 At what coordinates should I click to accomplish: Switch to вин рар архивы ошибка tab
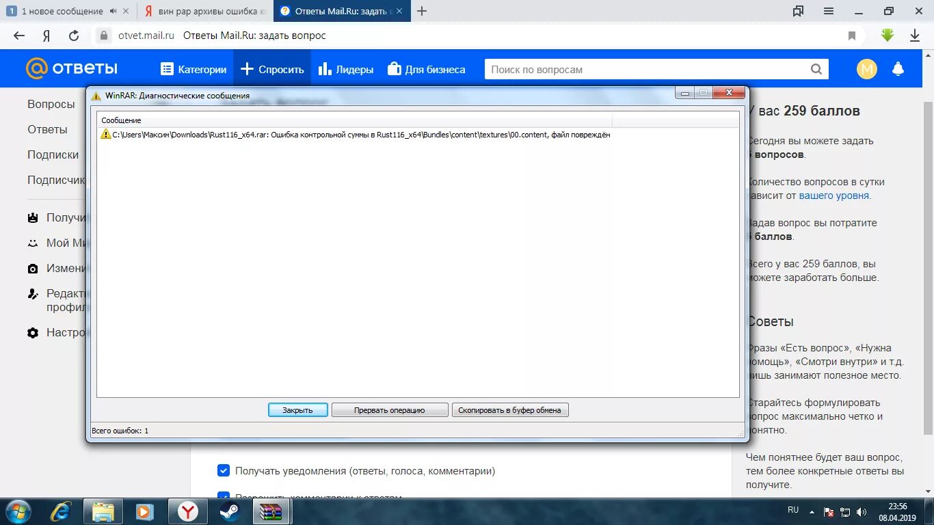click(x=205, y=11)
